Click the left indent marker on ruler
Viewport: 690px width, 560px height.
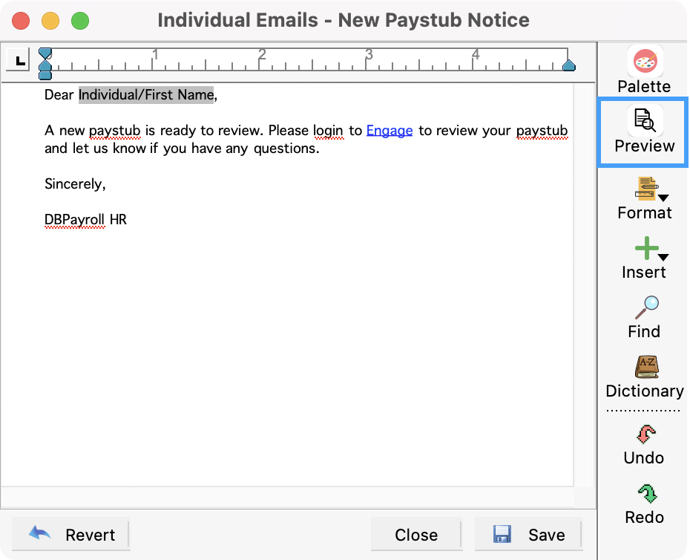[x=45, y=68]
